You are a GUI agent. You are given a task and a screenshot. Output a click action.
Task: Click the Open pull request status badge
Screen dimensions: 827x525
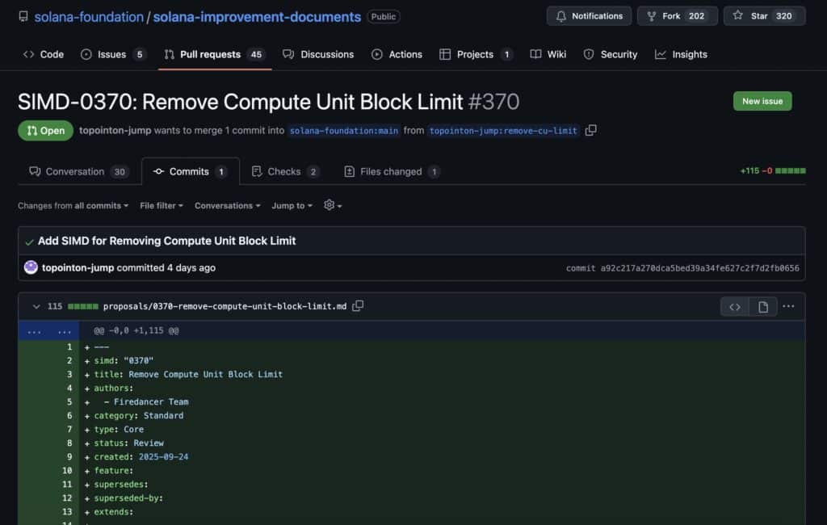coord(46,131)
